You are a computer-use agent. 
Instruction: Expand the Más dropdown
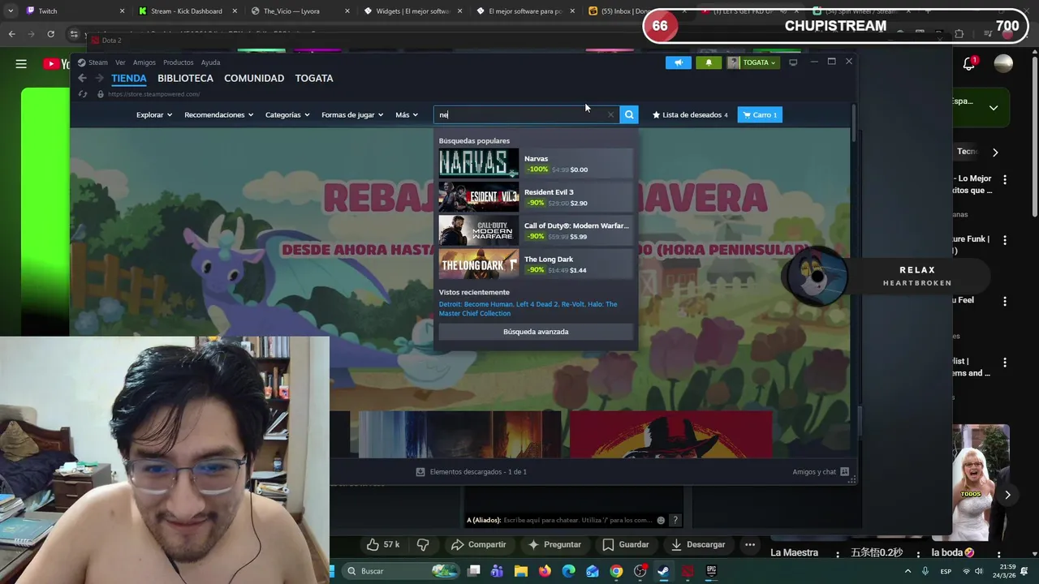[x=407, y=114]
